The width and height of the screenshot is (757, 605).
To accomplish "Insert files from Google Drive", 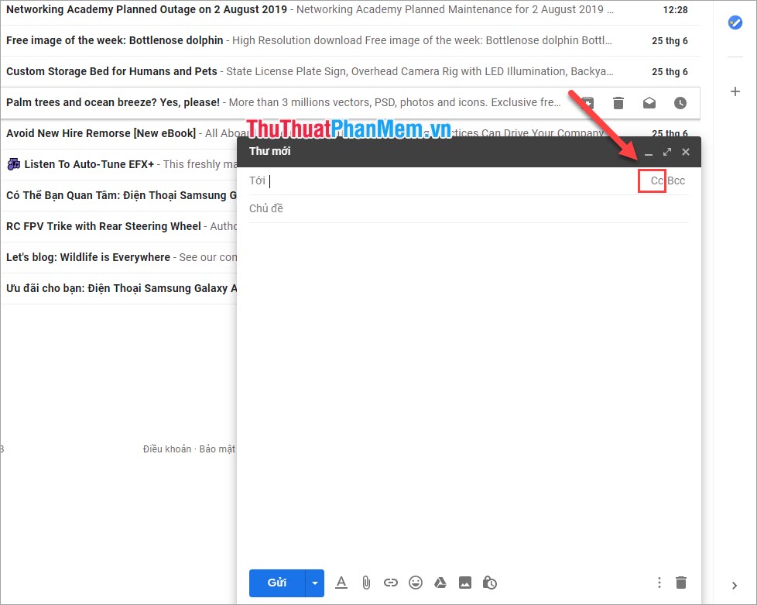I will click(x=440, y=583).
